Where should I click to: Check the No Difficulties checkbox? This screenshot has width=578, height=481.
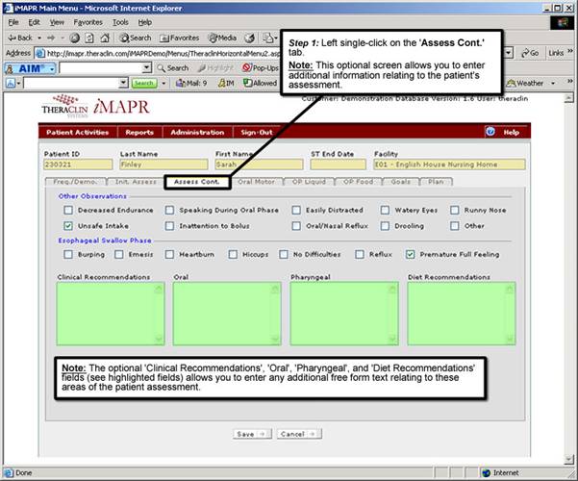pos(284,254)
